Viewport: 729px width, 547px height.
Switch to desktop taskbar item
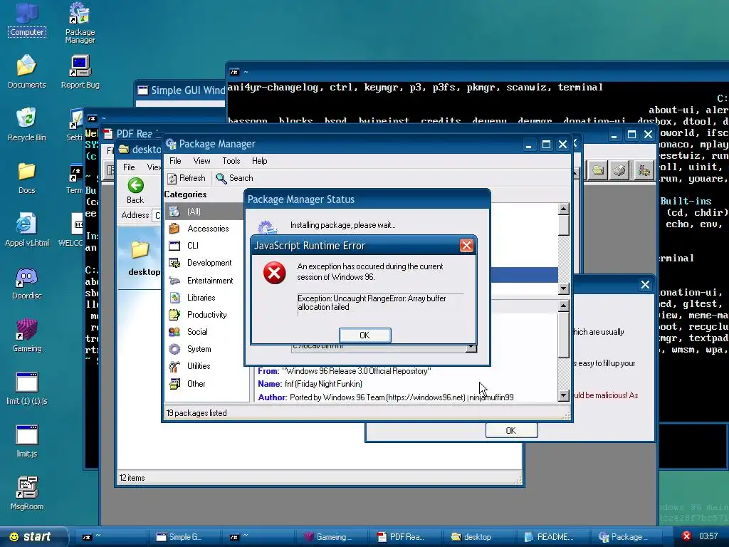pyautogui.click(x=479, y=537)
